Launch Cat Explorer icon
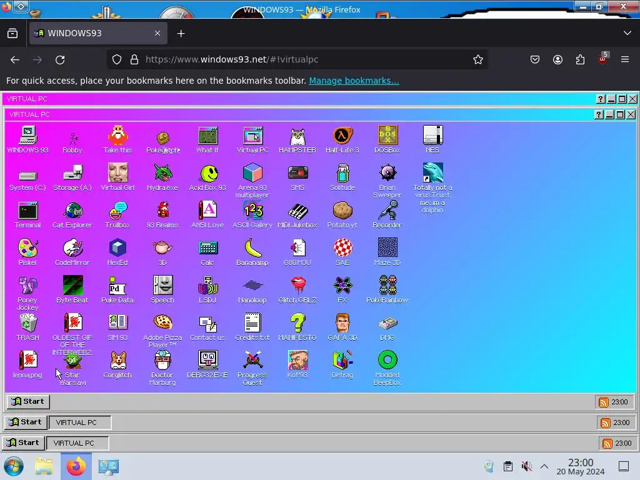 pos(72,215)
